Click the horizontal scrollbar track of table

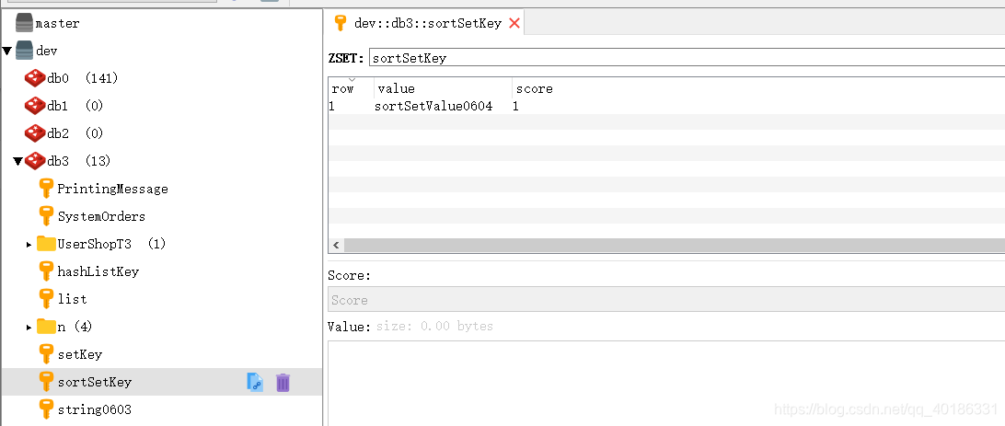(675, 246)
